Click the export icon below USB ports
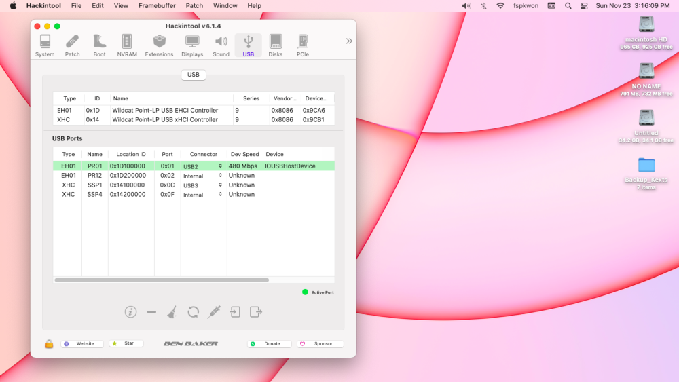The image size is (679, 382). [256, 312]
